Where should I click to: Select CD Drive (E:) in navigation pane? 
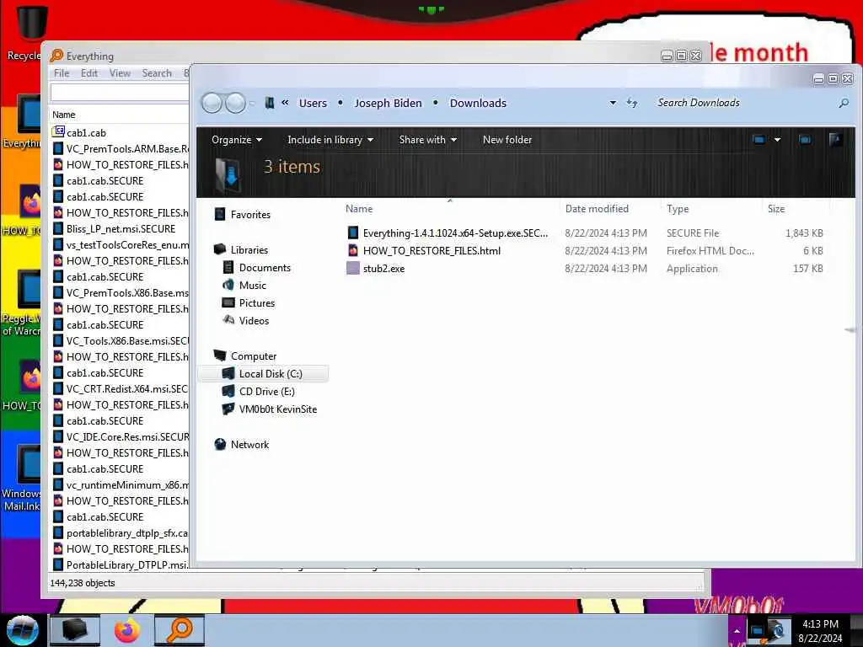coord(267,391)
